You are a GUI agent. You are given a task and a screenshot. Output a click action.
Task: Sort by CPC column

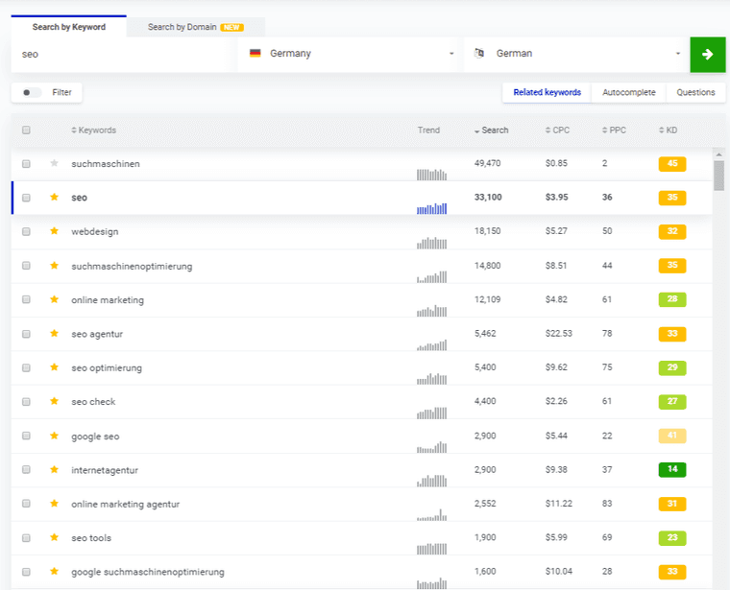(x=557, y=130)
